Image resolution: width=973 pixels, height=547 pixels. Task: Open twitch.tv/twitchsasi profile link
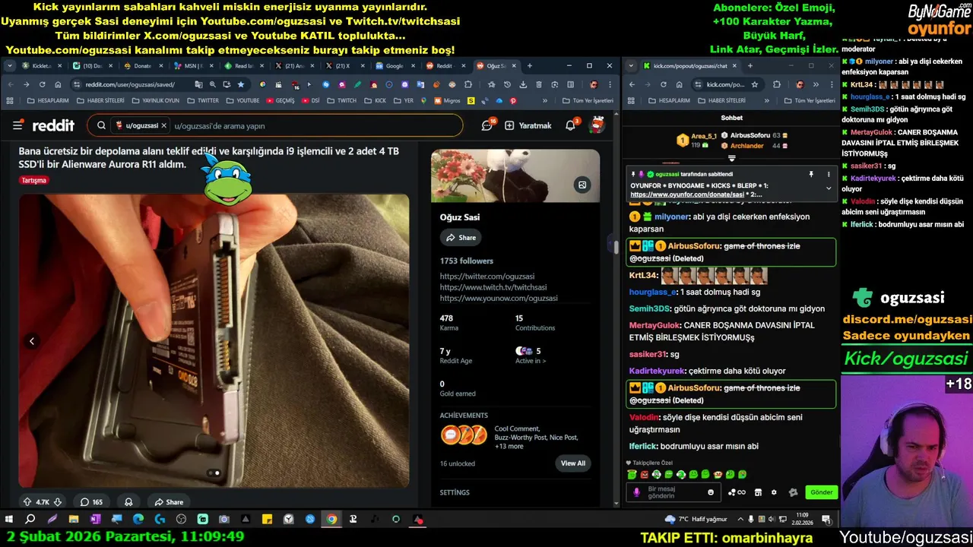click(x=493, y=287)
